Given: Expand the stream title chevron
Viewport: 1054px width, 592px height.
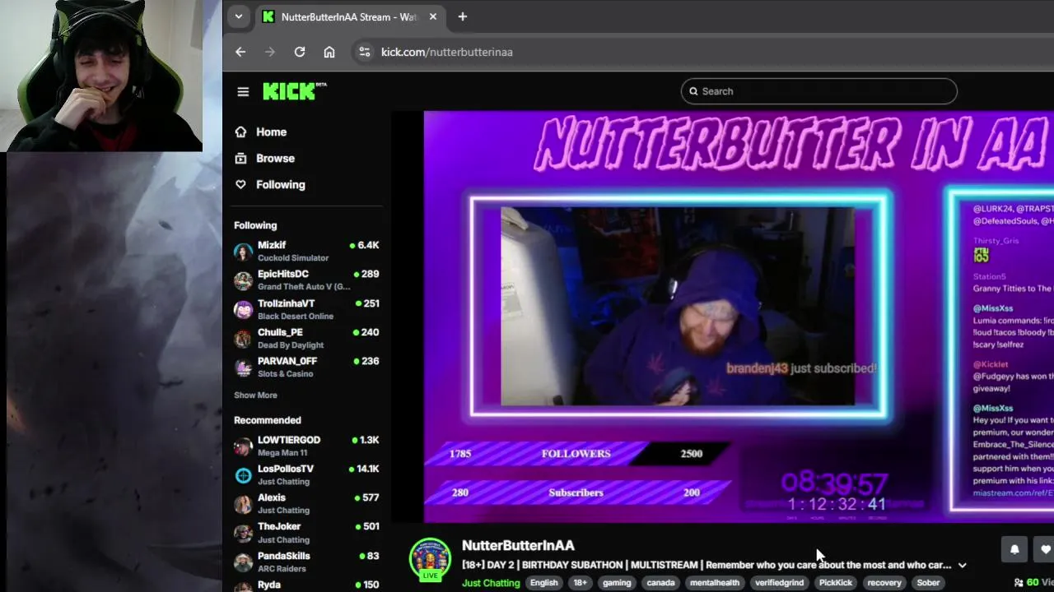Looking at the screenshot, I should 962,566.
